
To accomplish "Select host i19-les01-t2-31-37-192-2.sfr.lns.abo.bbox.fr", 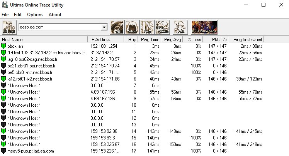I will coord(46,53).
